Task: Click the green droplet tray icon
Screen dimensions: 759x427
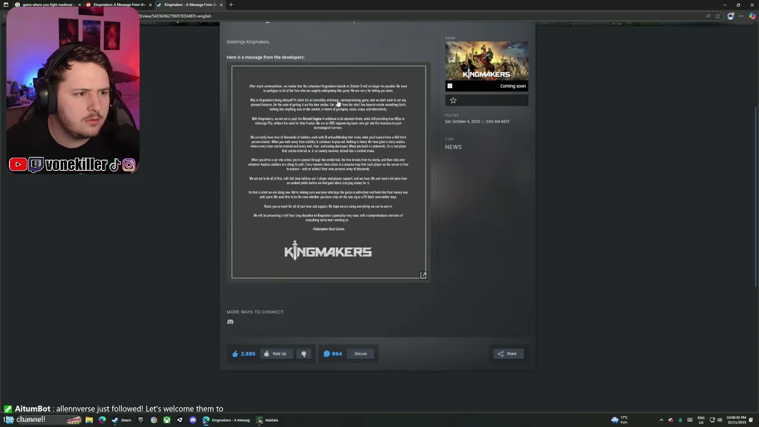Action: pos(680,420)
